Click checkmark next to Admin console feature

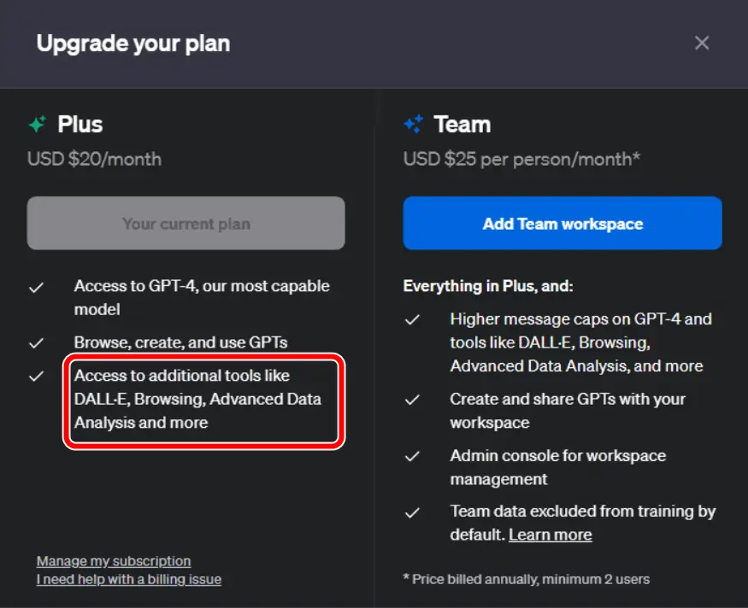(x=412, y=456)
